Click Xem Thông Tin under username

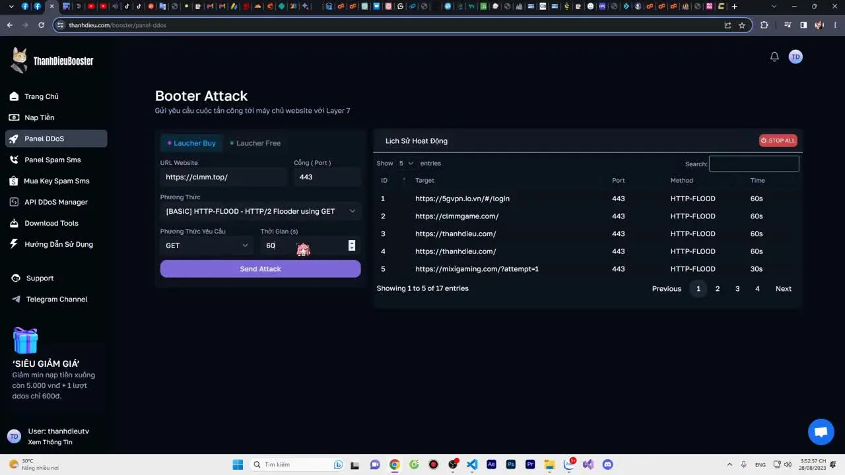50,442
